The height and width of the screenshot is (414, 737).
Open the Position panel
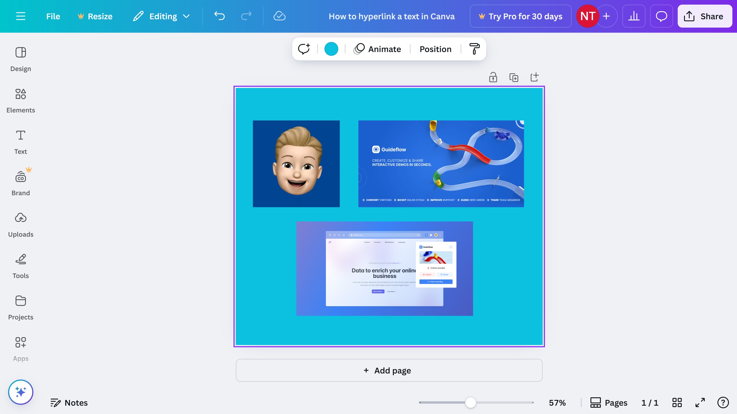click(x=435, y=49)
